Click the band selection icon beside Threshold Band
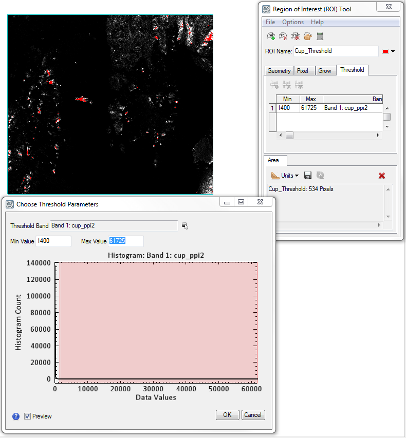The height and width of the screenshot is (438, 406). pyautogui.click(x=184, y=226)
